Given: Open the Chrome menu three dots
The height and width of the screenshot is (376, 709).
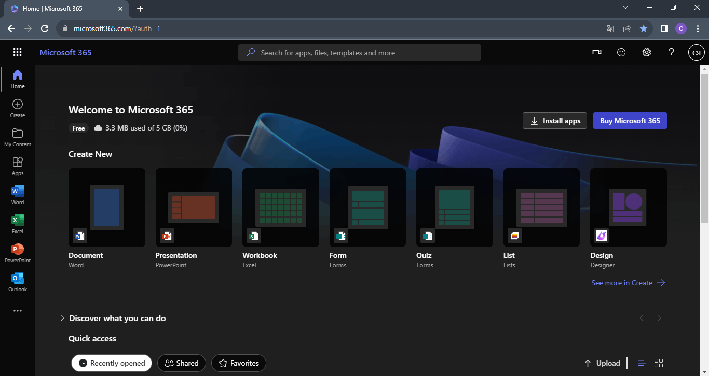Looking at the screenshot, I should coord(697,28).
